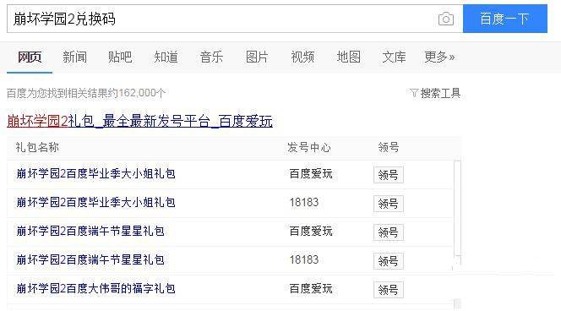The height and width of the screenshot is (311, 561).
Task: Click the funnel icon beside 搜索工具
Action: [x=414, y=94]
